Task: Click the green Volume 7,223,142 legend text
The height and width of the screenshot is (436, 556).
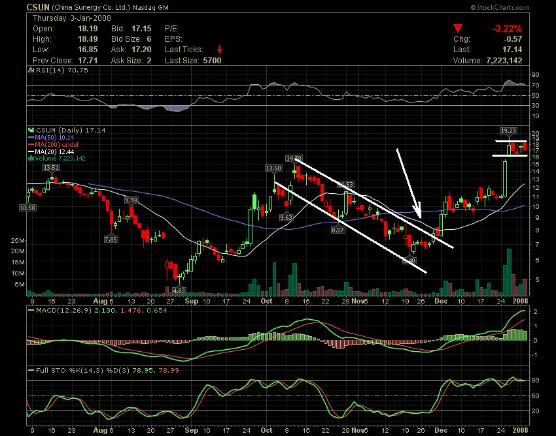Action: pyautogui.click(x=60, y=158)
